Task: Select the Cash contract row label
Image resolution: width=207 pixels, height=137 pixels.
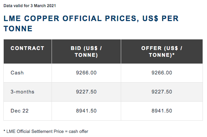Action: point(17,73)
